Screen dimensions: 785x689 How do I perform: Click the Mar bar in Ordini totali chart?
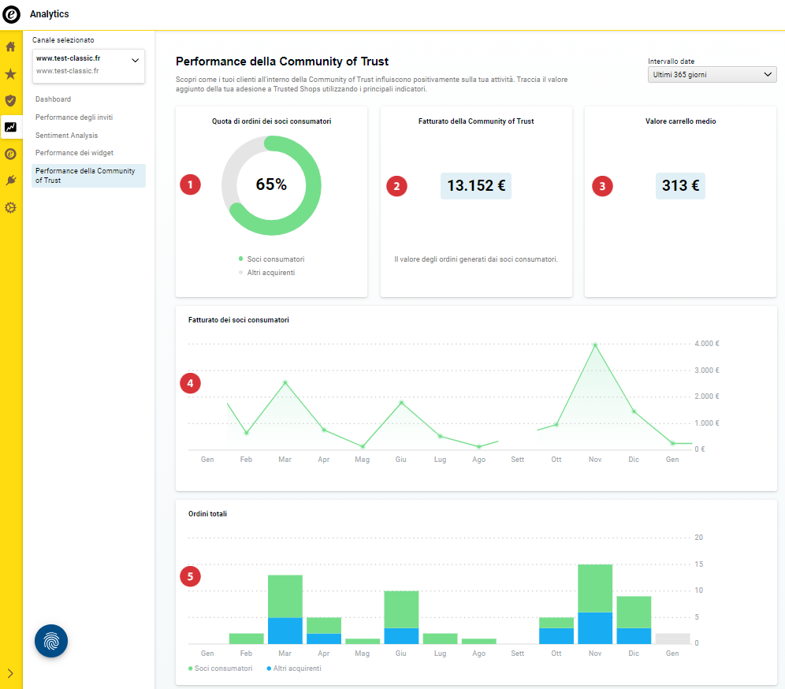pyautogui.click(x=285, y=609)
